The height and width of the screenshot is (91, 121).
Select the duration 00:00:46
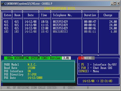pyautogui.click(x=90, y=28)
